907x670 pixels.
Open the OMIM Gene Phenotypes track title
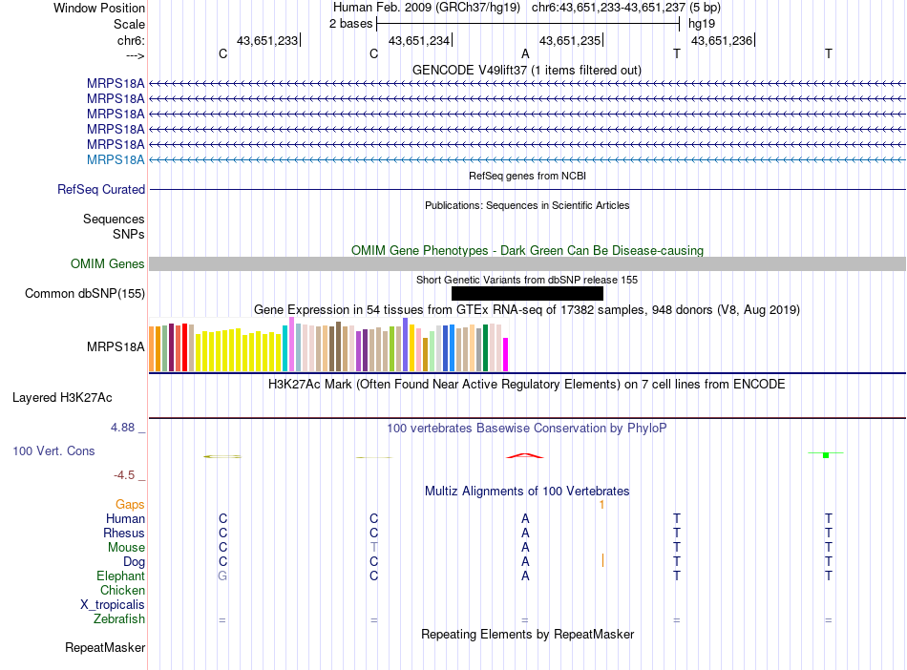click(527, 250)
